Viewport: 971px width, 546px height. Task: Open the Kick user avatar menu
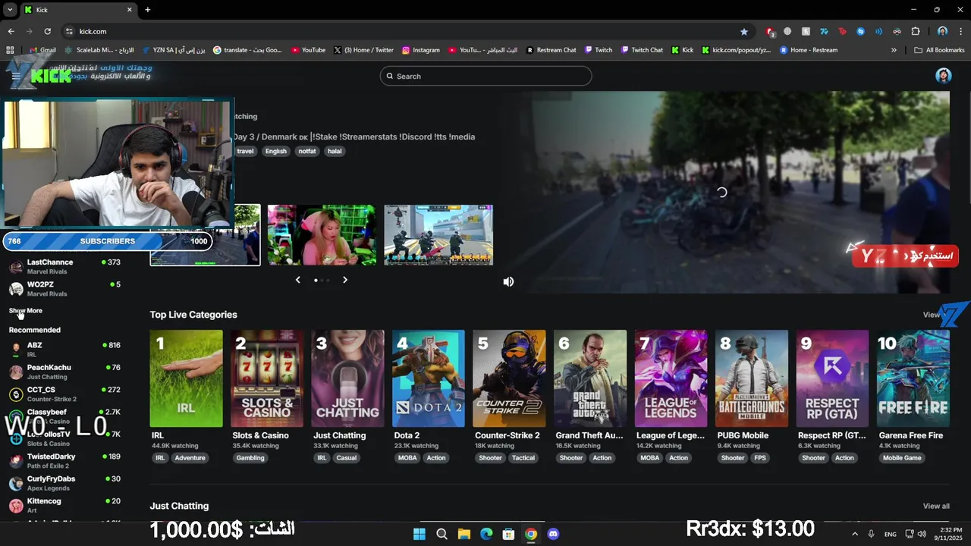pyautogui.click(x=943, y=76)
